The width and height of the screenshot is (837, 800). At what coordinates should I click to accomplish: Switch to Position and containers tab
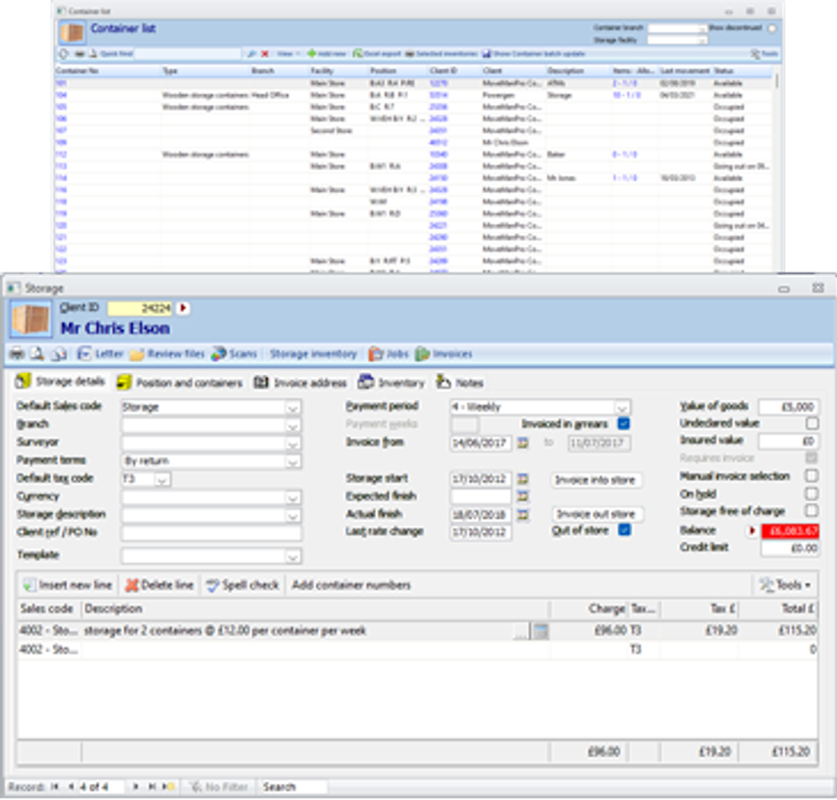[180, 383]
